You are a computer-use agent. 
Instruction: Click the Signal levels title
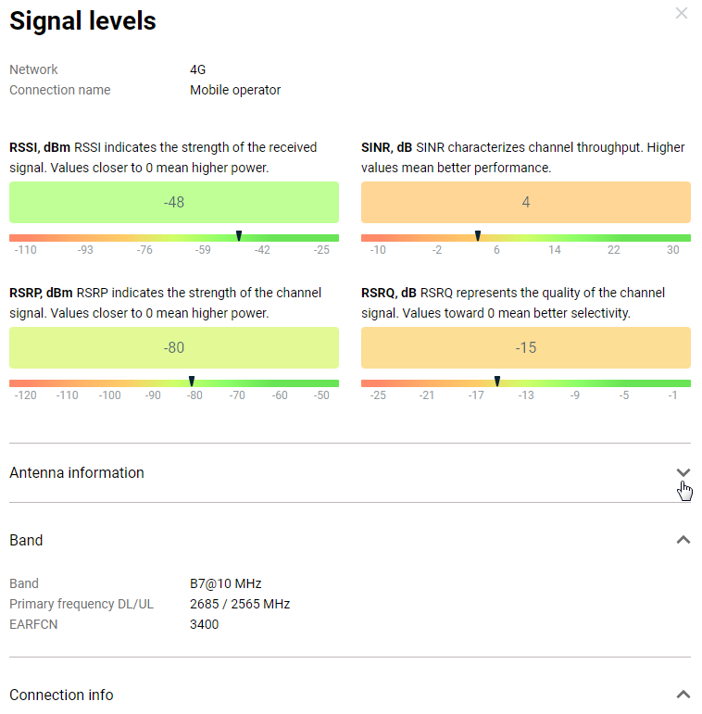tap(82, 21)
